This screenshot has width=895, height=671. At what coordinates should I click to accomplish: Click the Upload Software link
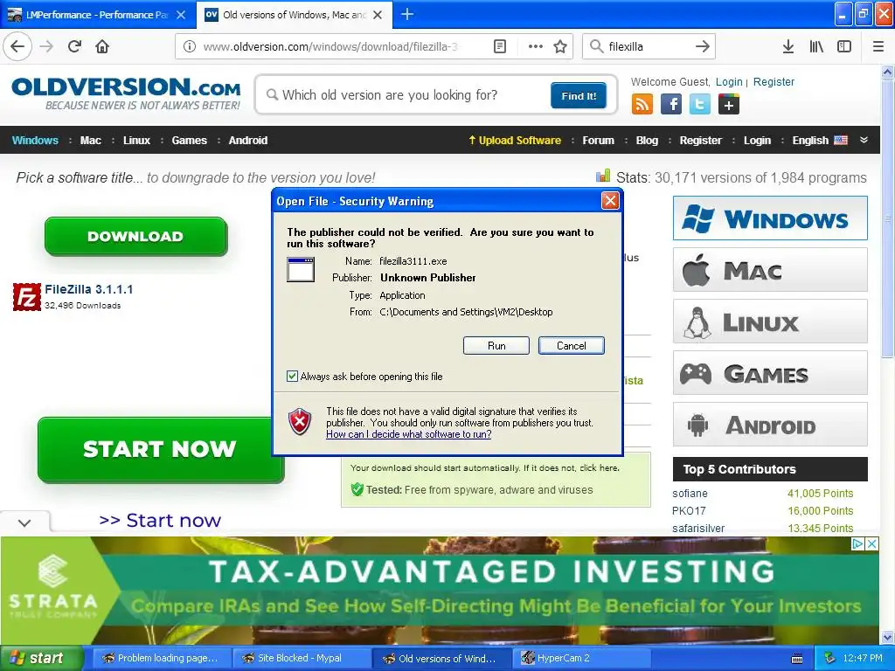[x=515, y=141]
